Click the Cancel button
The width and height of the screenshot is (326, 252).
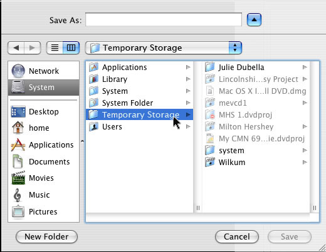point(237,236)
